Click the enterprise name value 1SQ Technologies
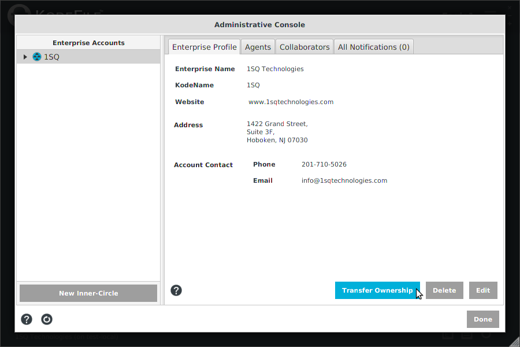Viewport: 520px width, 347px height. coord(275,69)
